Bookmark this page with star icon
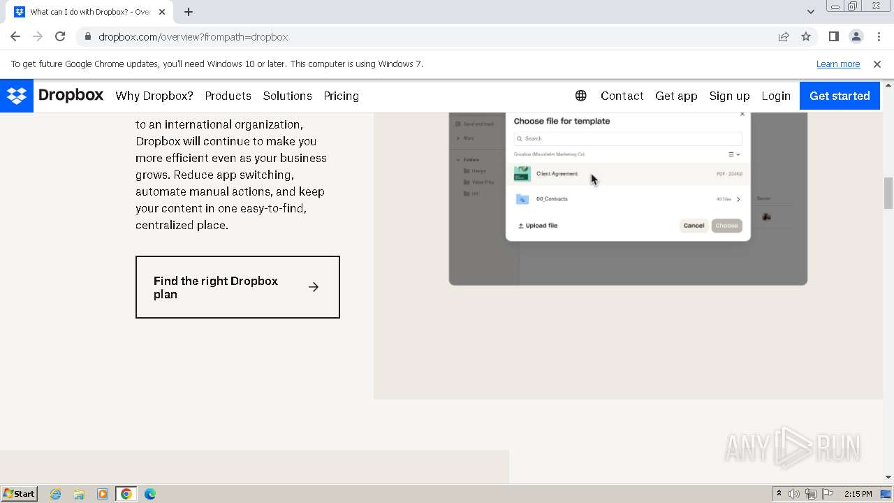This screenshot has width=894, height=503. click(x=806, y=36)
